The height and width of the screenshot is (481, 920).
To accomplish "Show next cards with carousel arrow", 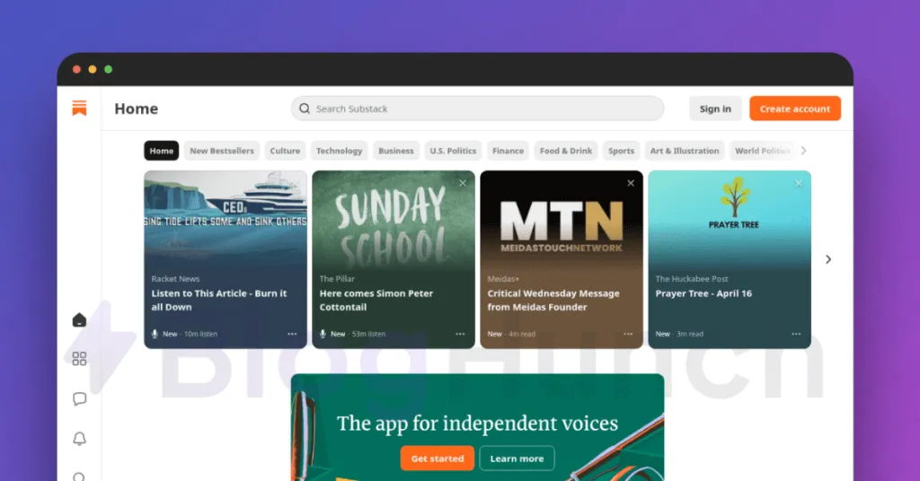I will pyautogui.click(x=828, y=259).
